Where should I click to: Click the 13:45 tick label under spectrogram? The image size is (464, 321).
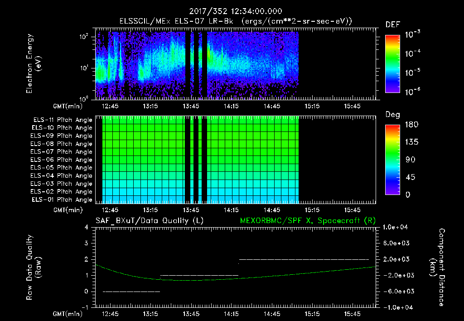191,106
